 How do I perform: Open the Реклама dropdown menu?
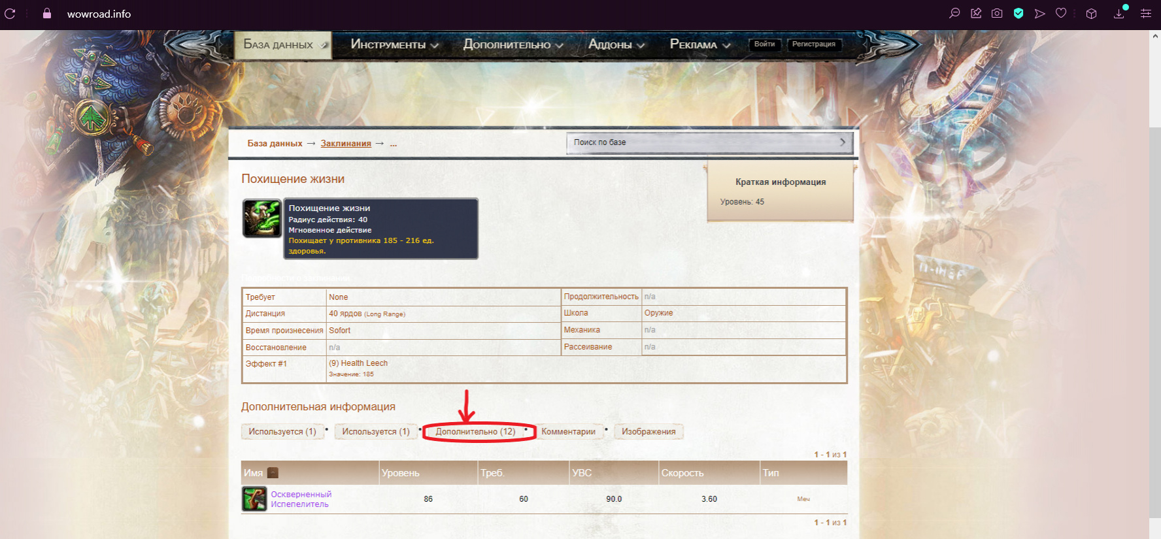pos(699,44)
